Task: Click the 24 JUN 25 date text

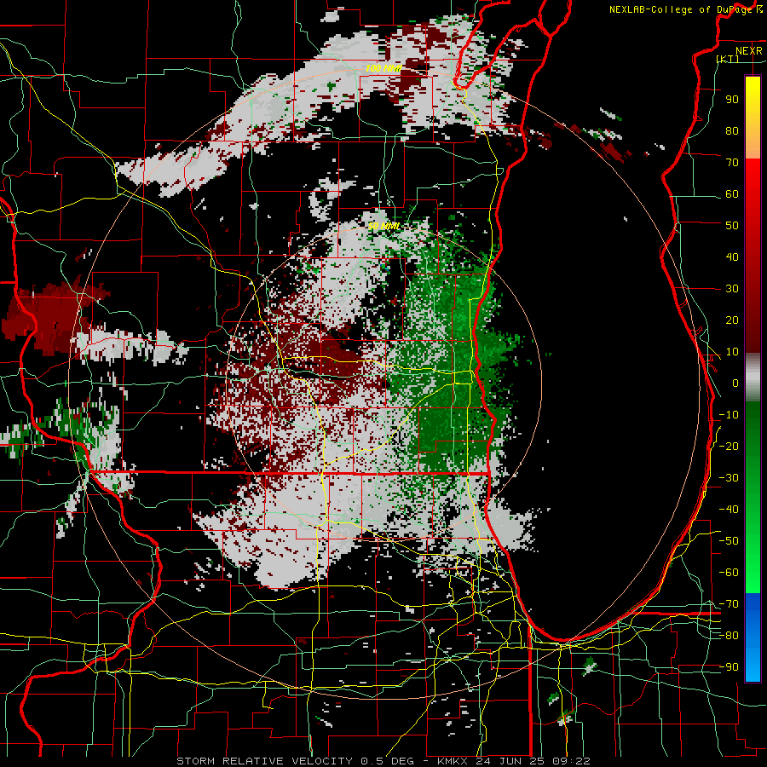Action: click(507, 761)
